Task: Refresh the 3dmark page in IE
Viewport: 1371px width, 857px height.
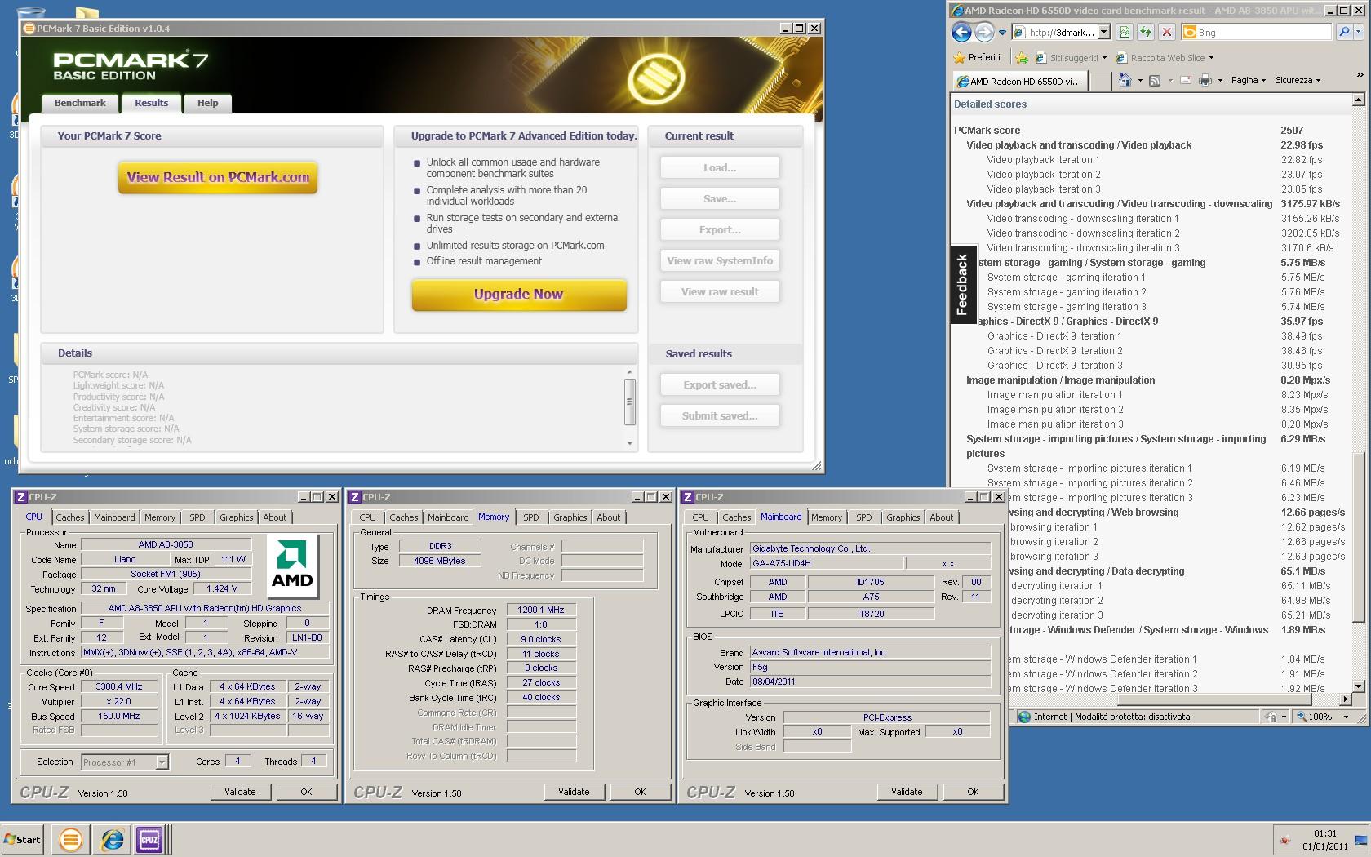Action: coord(1146,33)
